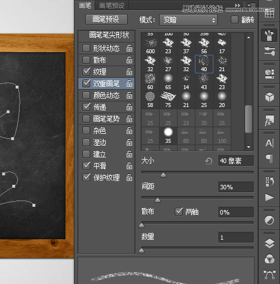
Task: Click brush list scroll up arrow
Action: [x=249, y=38]
